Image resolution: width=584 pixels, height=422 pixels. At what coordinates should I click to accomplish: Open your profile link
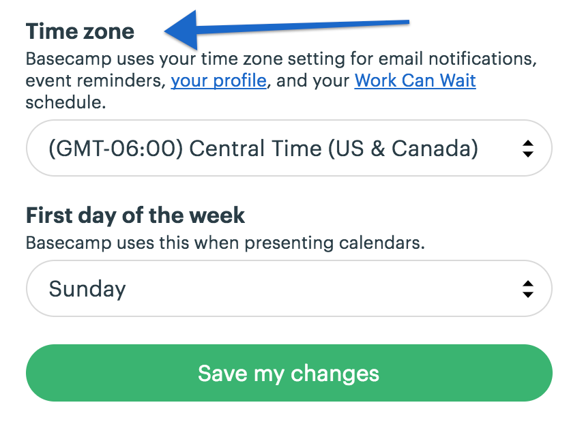click(218, 80)
